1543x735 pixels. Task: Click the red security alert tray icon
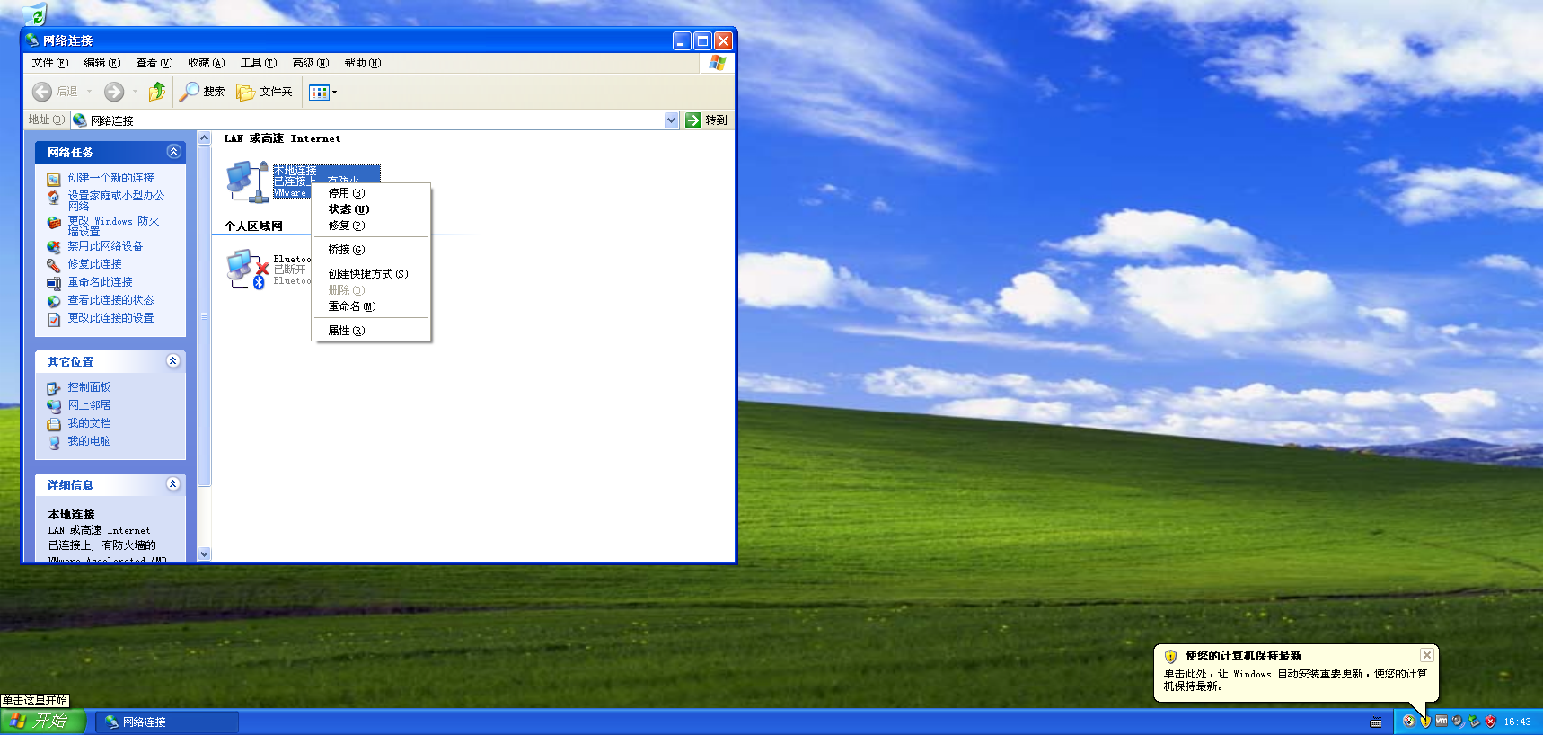pos(1490,722)
